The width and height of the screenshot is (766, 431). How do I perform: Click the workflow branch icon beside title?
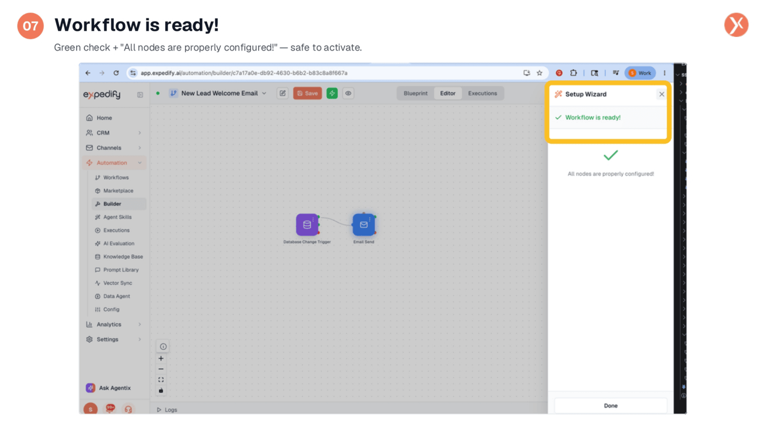[x=173, y=93]
